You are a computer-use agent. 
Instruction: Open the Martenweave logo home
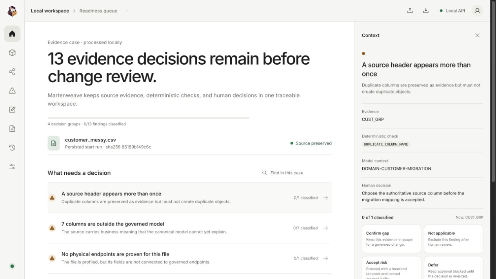click(x=12, y=11)
